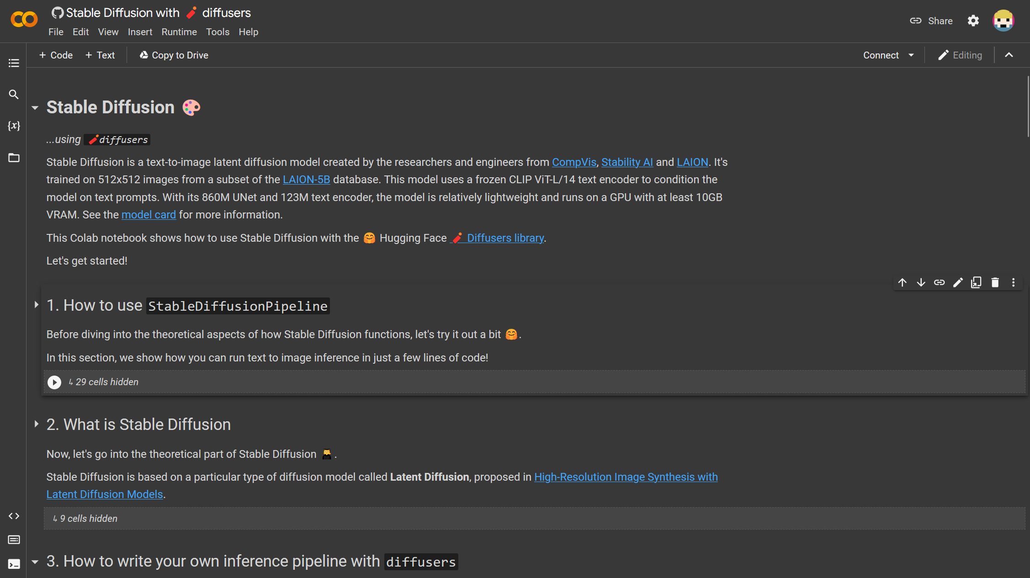
Task: Collapse the Stable Diffusion heading section
Action: (35, 108)
